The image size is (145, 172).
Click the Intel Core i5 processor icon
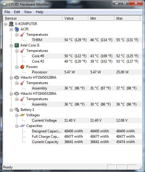pos(17,45)
